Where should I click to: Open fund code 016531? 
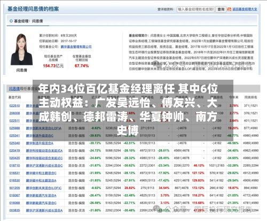pos(14,173)
